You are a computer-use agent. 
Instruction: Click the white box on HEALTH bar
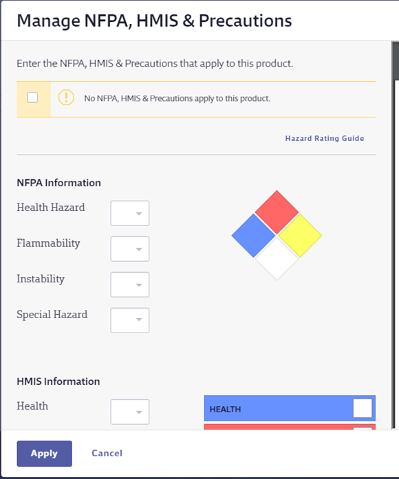(363, 408)
